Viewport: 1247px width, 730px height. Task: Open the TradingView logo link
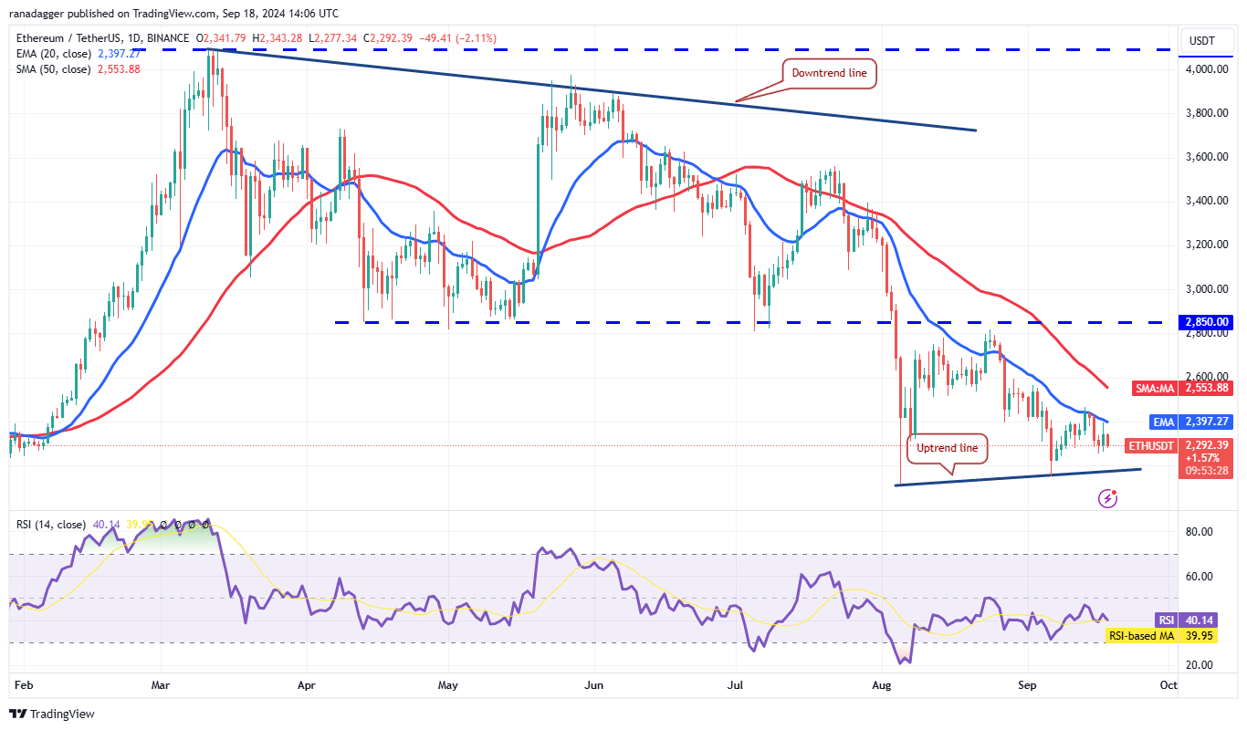click(x=51, y=714)
